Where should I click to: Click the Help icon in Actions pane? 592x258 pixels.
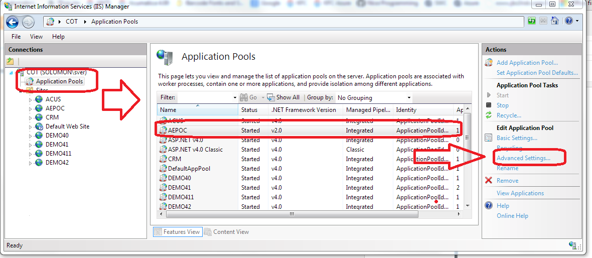pos(489,205)
